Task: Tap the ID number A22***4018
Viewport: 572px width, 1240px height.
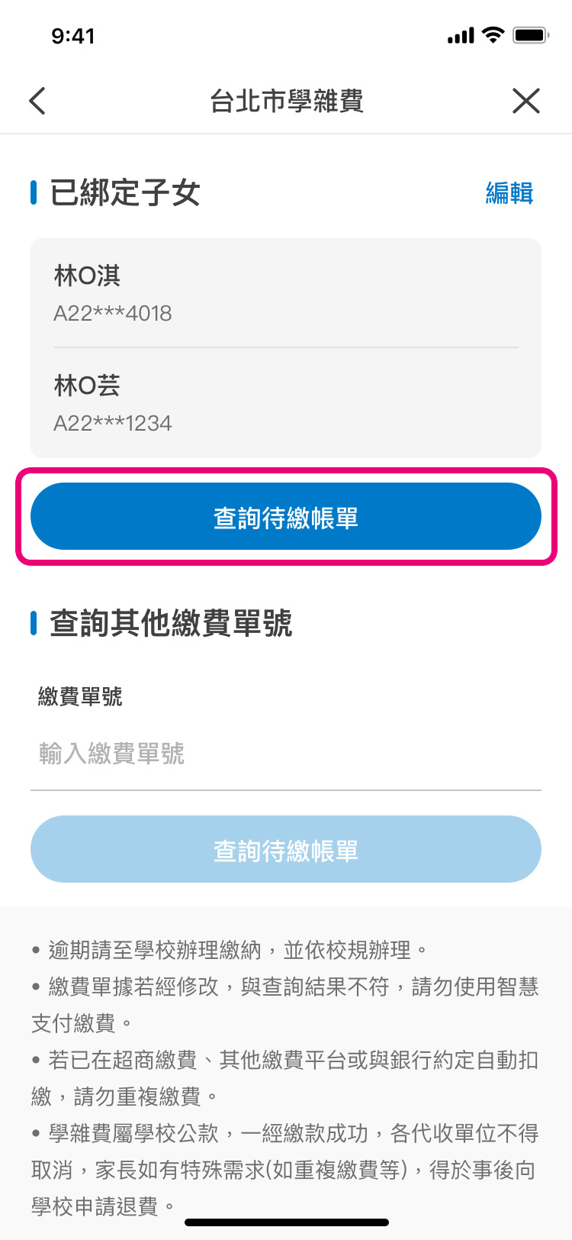Action: (113, 313)
